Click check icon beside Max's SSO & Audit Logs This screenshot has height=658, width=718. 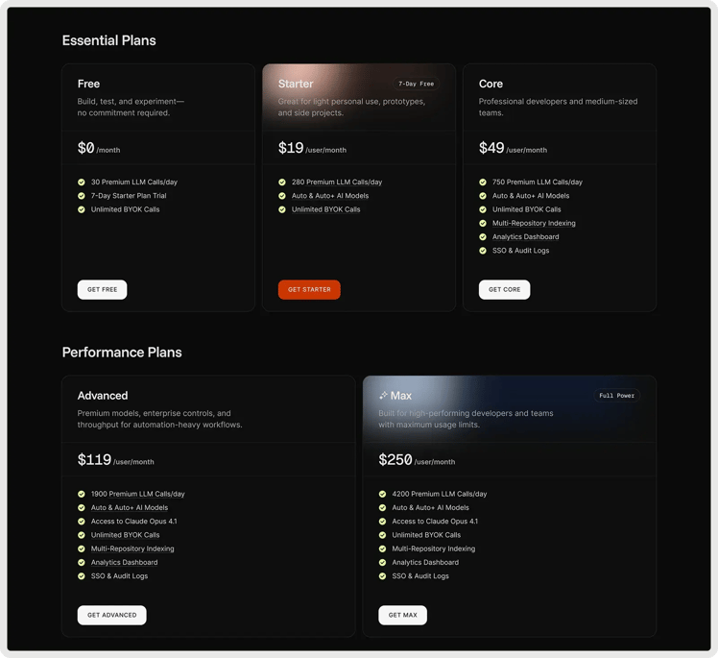coord(382,576)
